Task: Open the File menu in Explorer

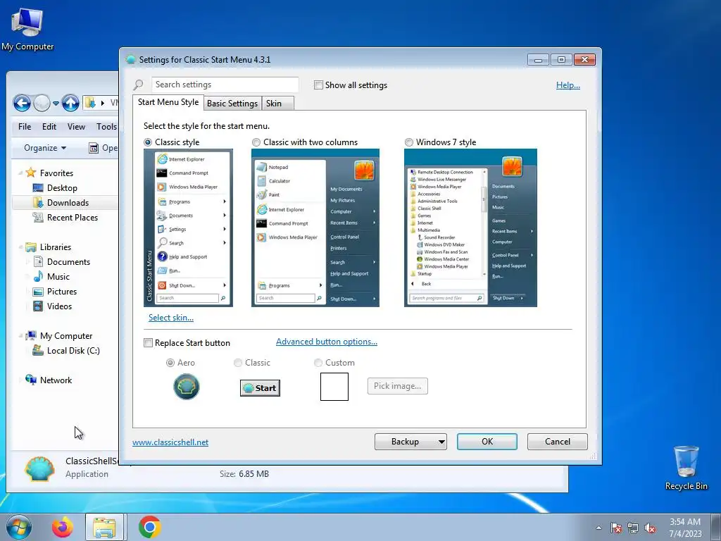Action: click(25, 127)
